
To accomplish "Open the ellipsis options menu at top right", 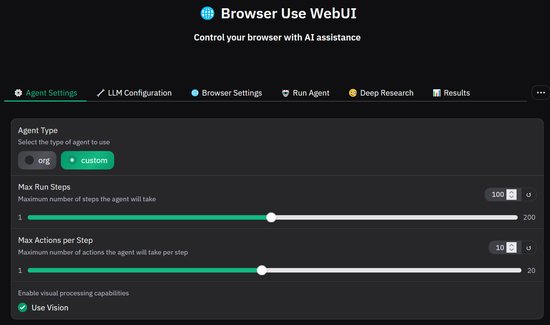I will point(540,93).
